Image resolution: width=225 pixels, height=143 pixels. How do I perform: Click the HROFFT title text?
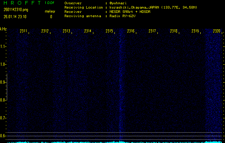click(23, 3)
